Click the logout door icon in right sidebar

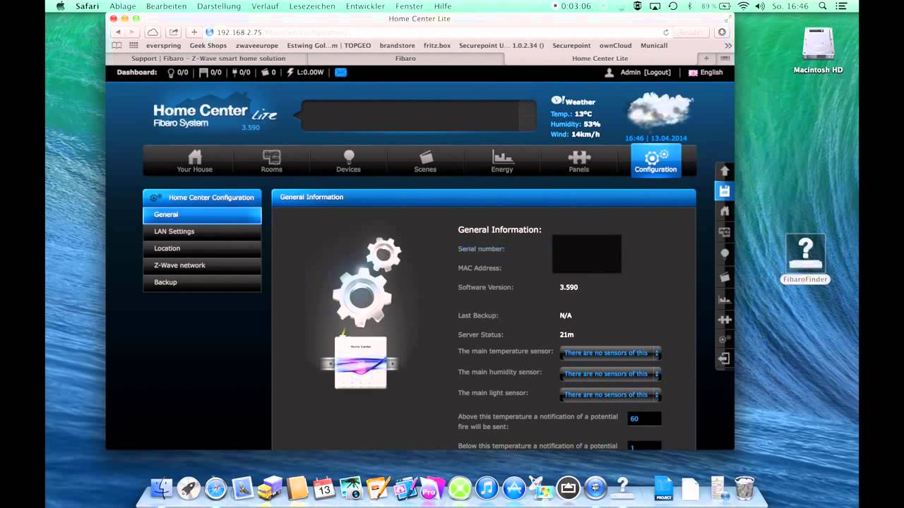click(x=724, y=358)
